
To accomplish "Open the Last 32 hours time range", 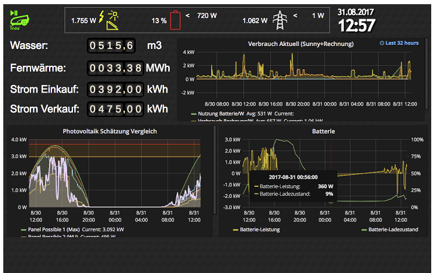I will coord(399,43).
